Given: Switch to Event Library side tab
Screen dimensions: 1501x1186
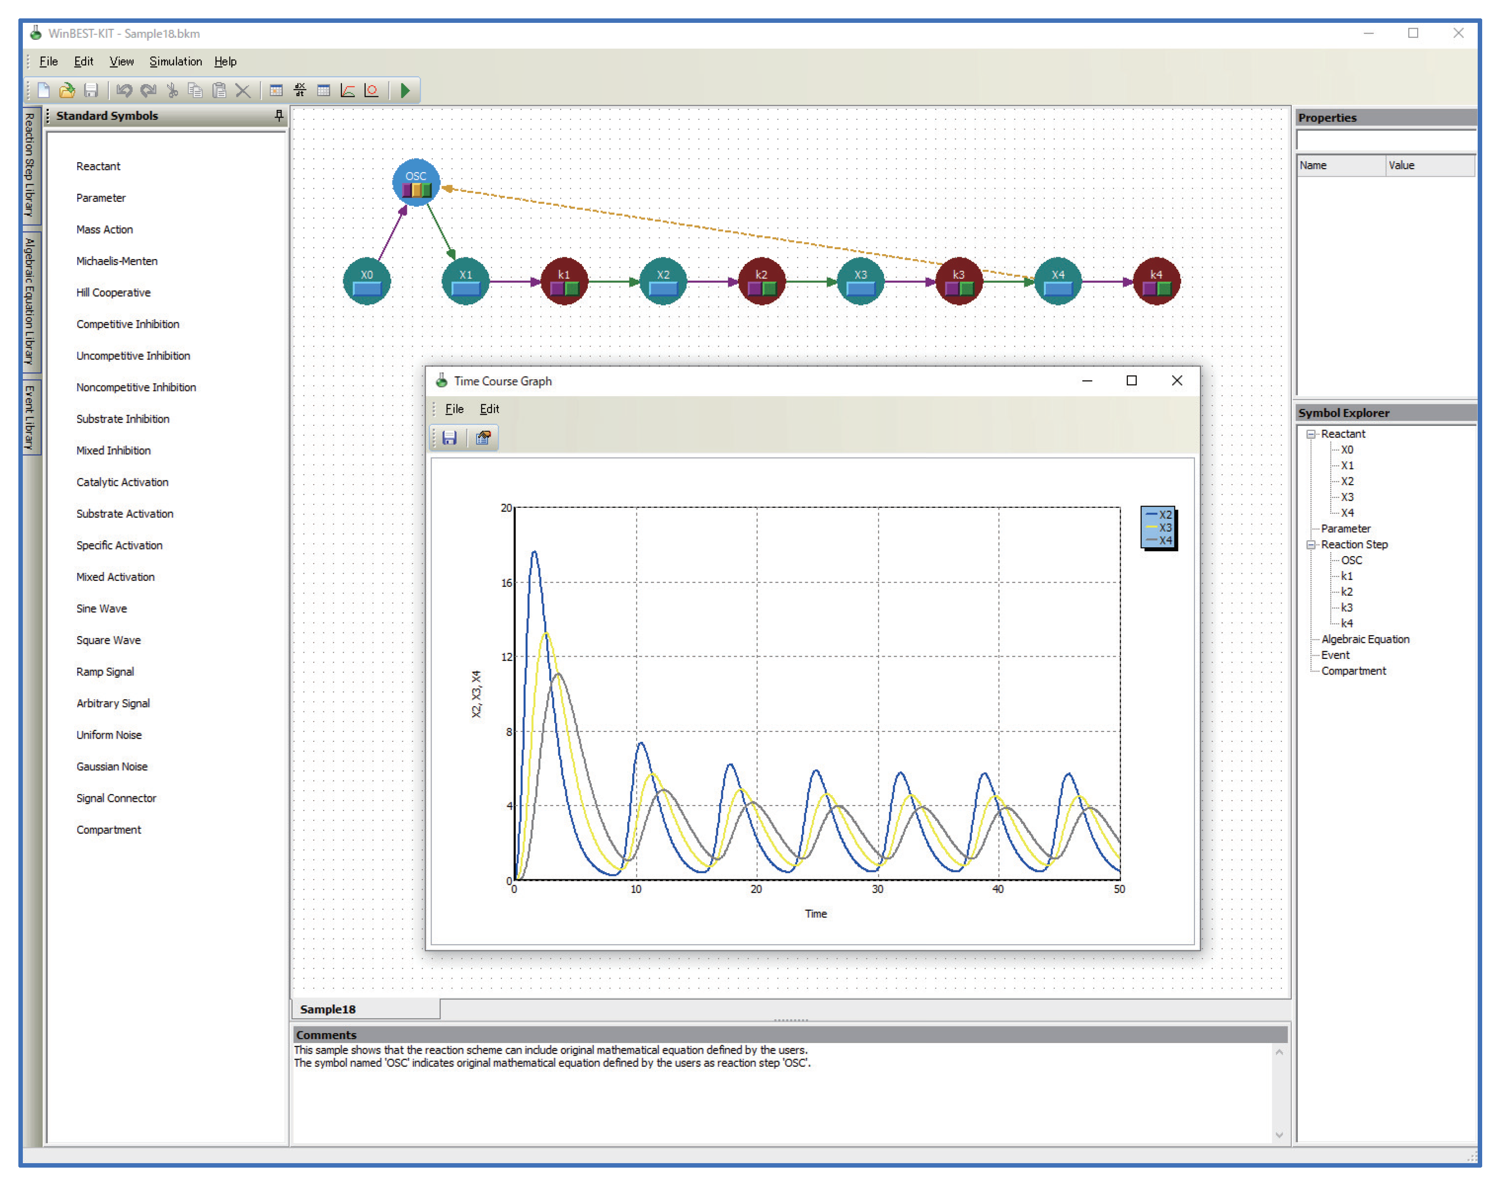Looking at the screenshot, I should pyautogui.click(x=30, y=417).
